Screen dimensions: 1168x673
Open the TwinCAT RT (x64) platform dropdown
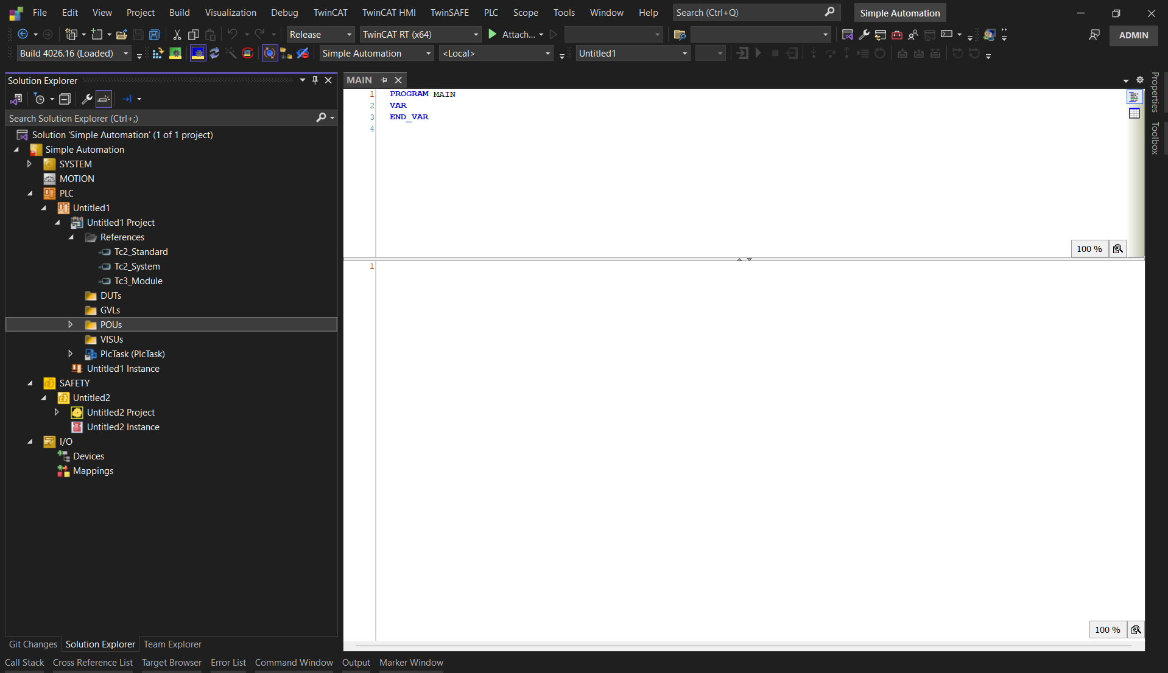click(421, 35)
